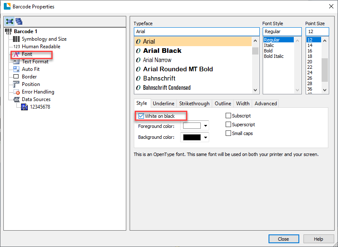The height and width of the screenshot is (247, 338).
Task: Switch to the Width tab
Action: tap(243, 104)
